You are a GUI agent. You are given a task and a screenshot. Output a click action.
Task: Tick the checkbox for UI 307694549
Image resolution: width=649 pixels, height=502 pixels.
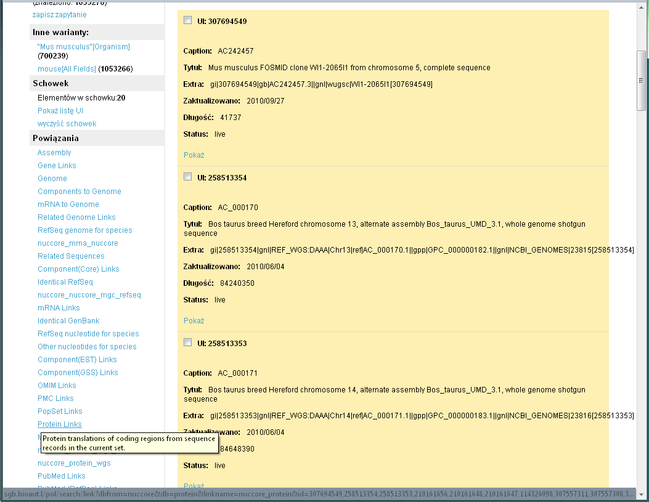[187, 20]
